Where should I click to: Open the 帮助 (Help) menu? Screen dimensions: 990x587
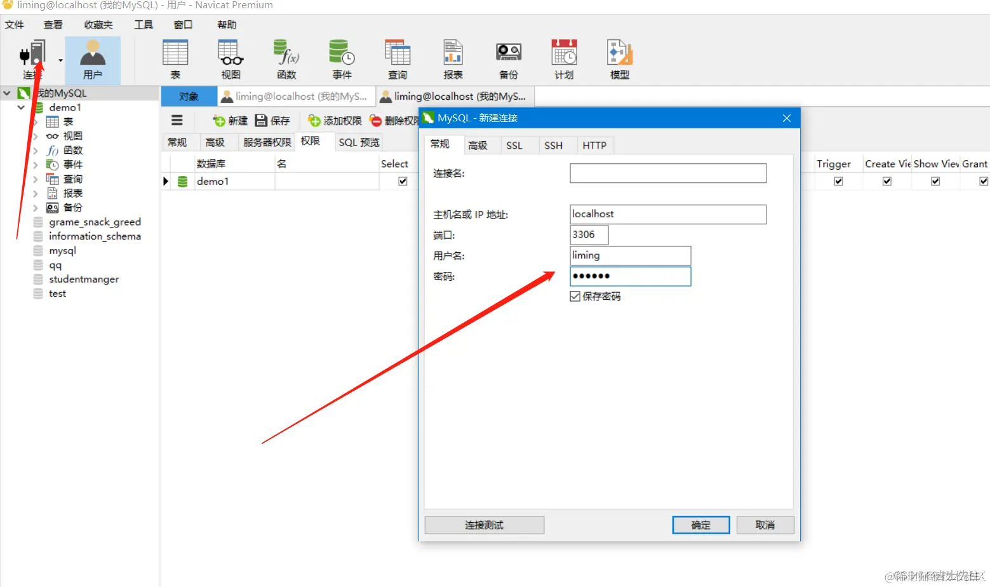pyautogui.click(x=227, y=25)
